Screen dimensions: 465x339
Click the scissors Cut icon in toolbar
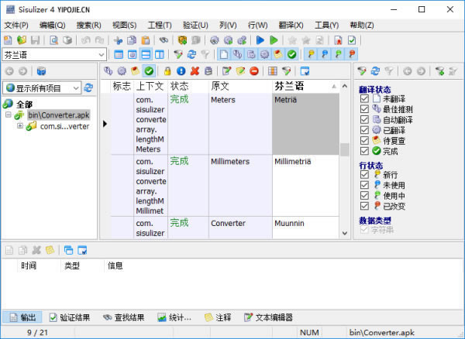(x=118, y=40)
